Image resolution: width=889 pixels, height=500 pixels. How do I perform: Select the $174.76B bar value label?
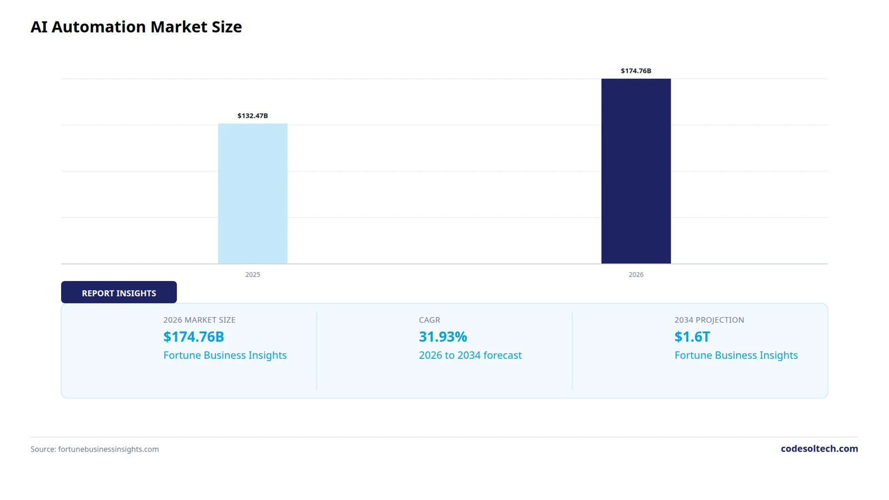(x=636, y=71)
